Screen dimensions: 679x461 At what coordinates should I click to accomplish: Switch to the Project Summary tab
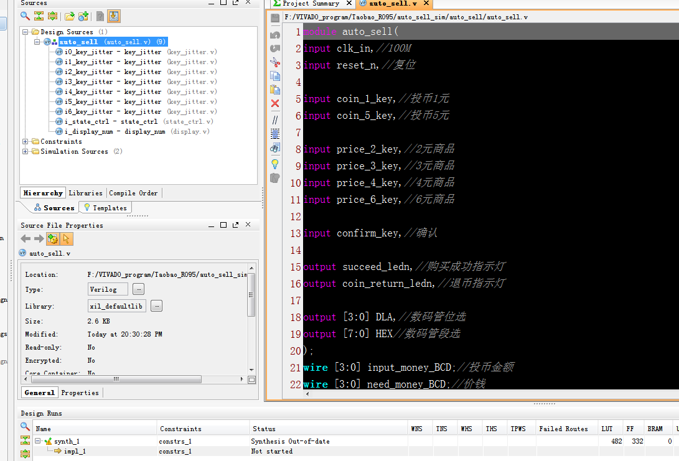(x=312, y=3)
